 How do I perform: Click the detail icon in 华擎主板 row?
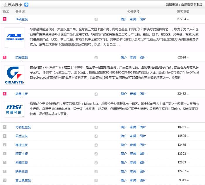click(96, 163)
